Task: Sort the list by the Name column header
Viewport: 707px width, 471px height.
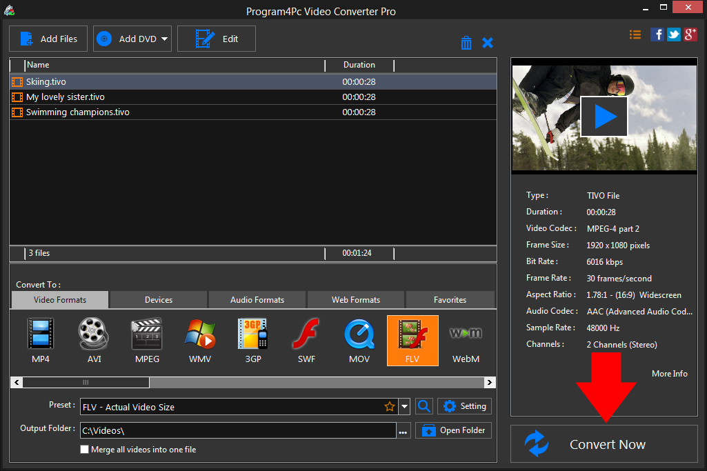Action: point(175,65)
